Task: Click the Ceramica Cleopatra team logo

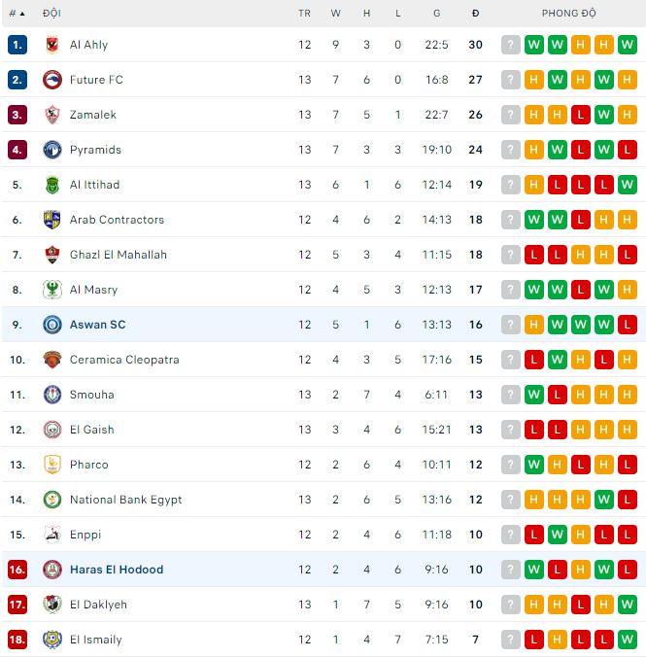Action: coord(51,360)
